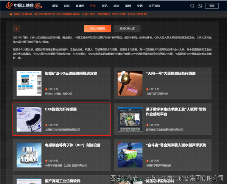Click company name 中国科学院声学研究所

[x=159, y=166]
